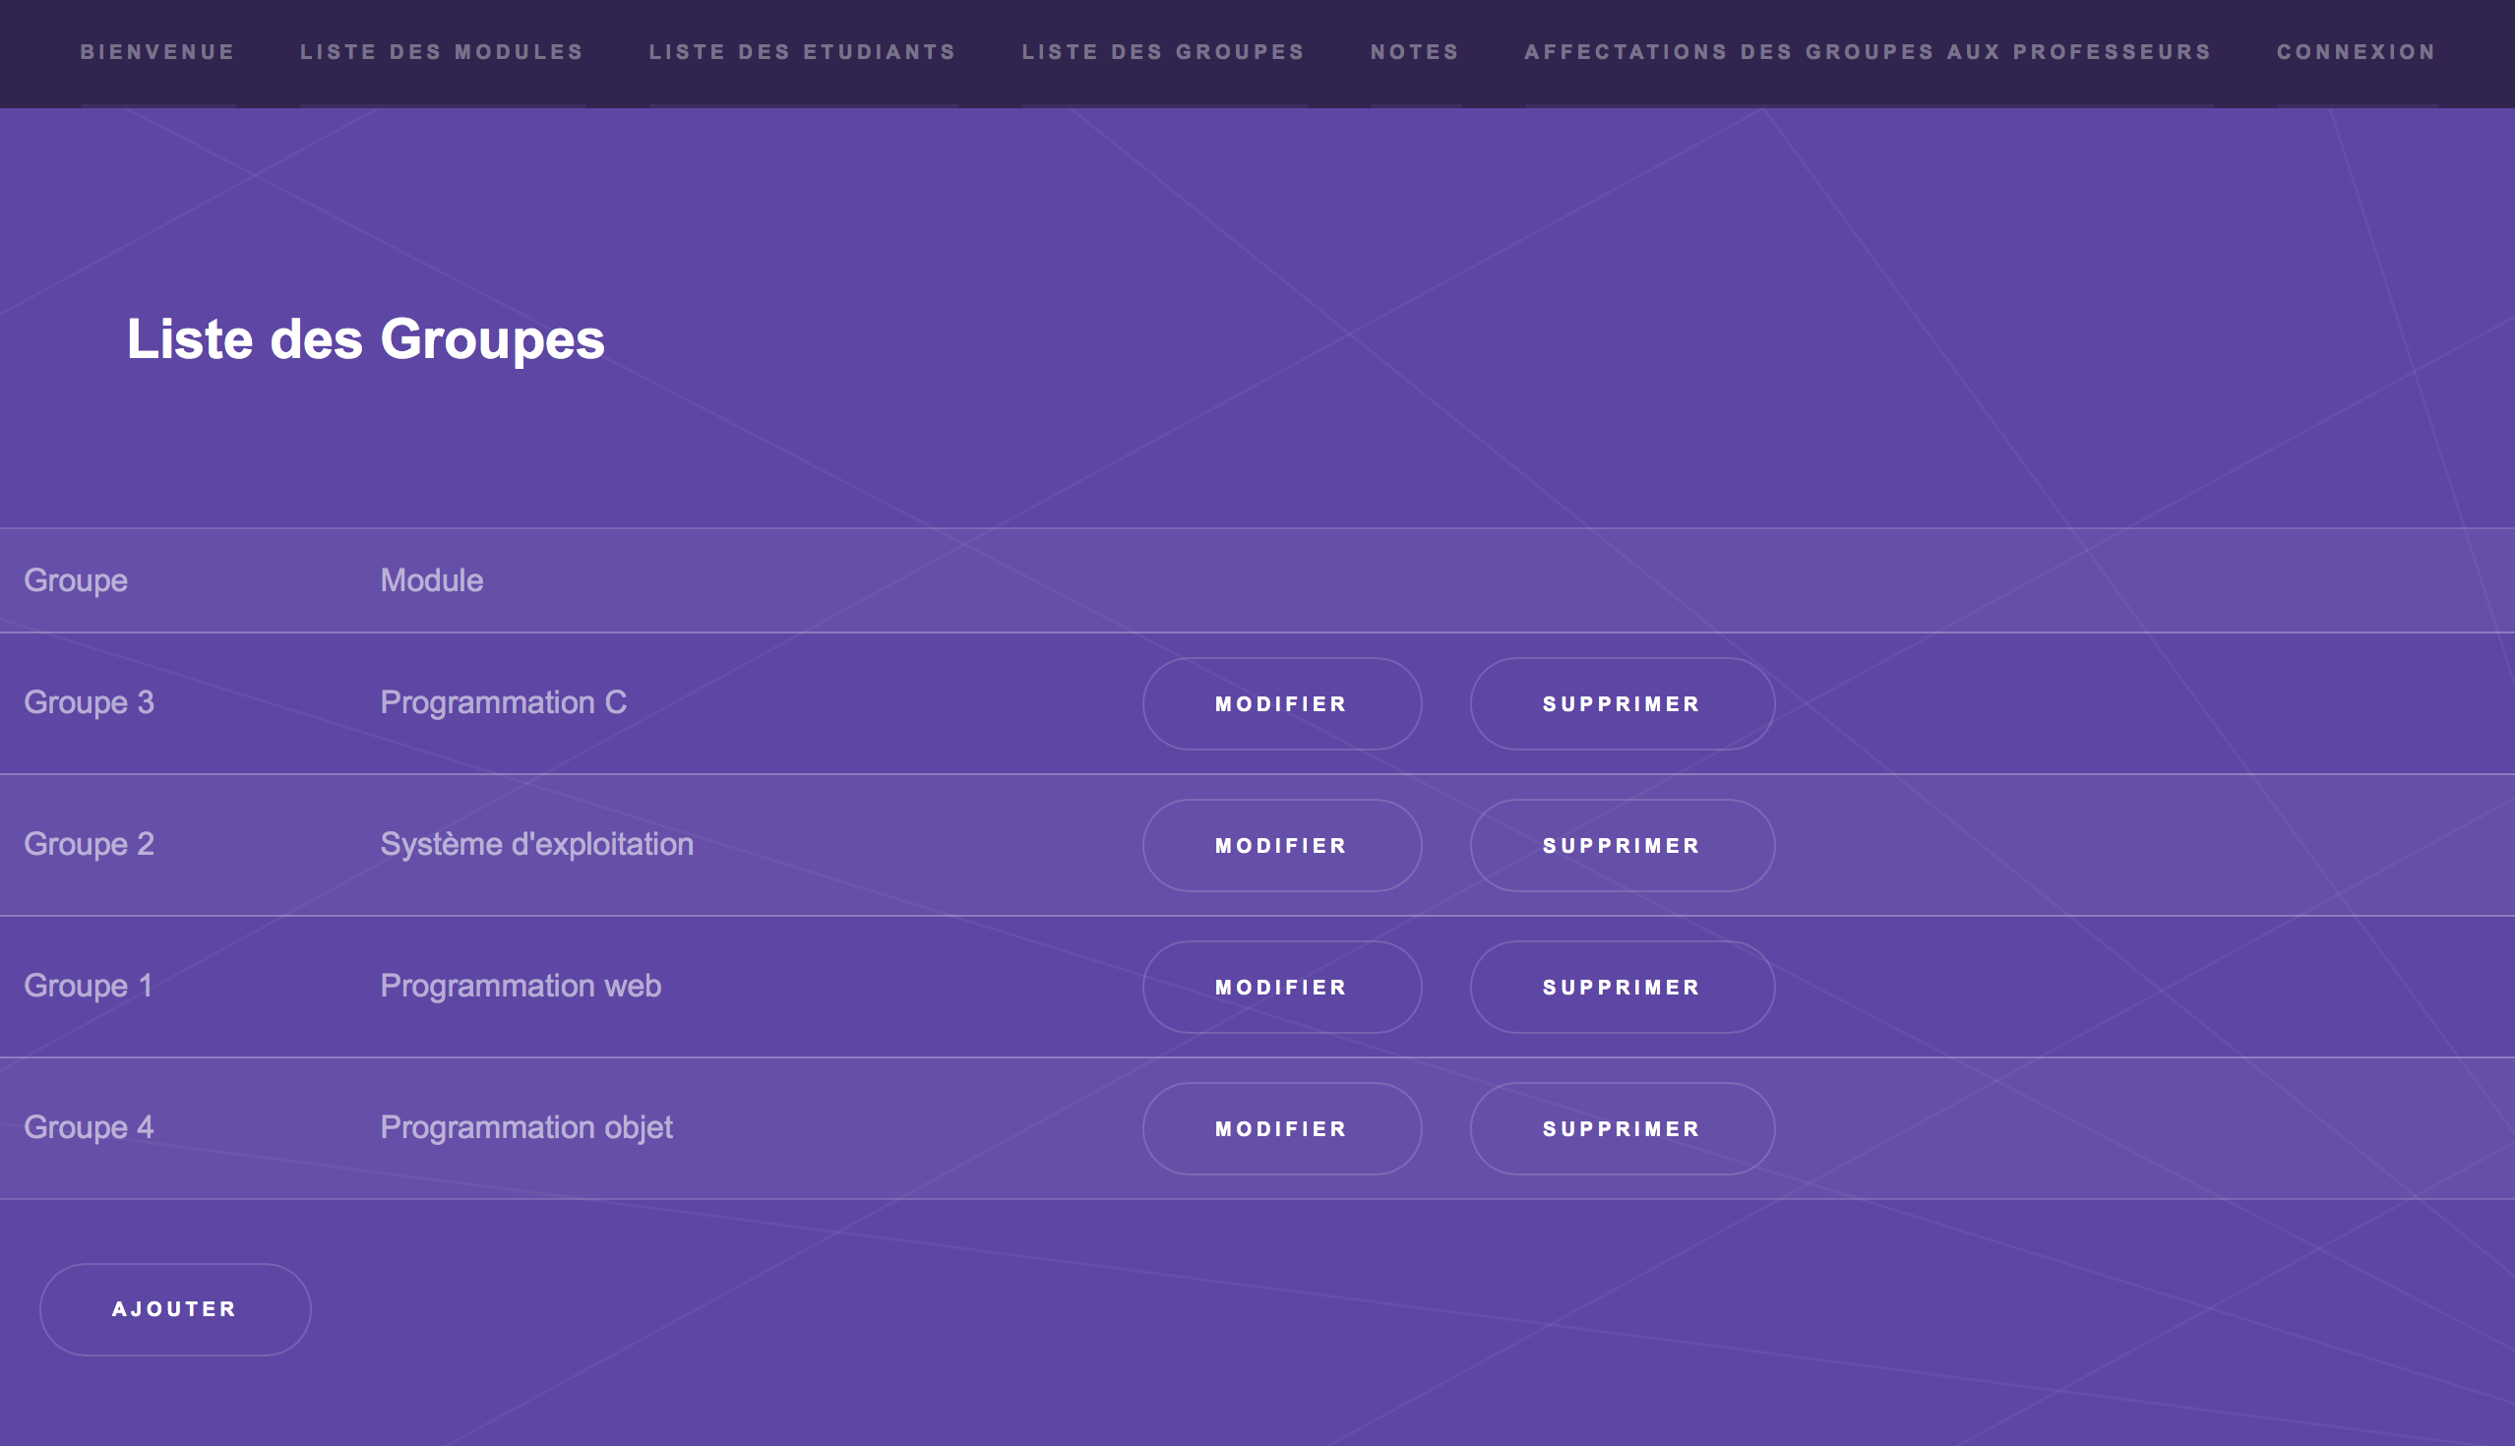Delete Programmation objet group entry
The width and height of the screenshot is (2515, 1446).
1621,1128
